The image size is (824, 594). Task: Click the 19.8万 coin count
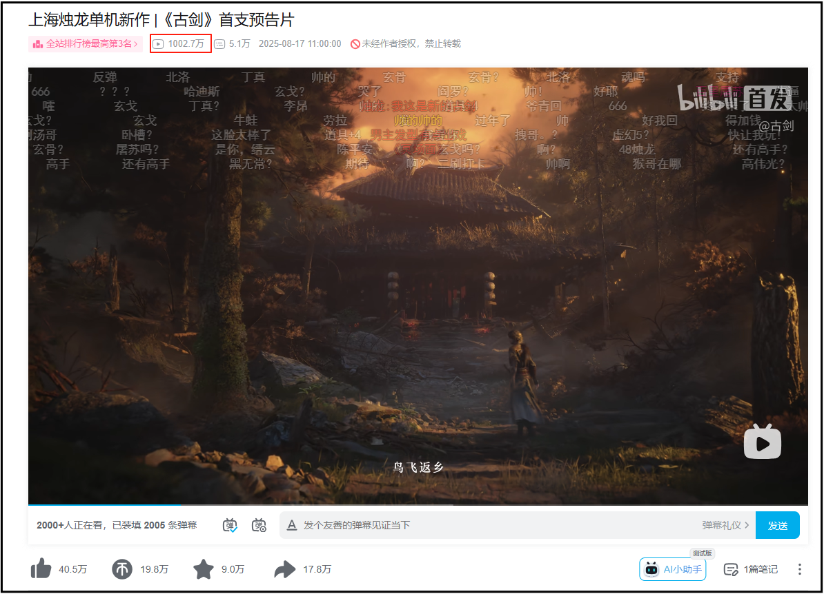[x=154, y=569]
